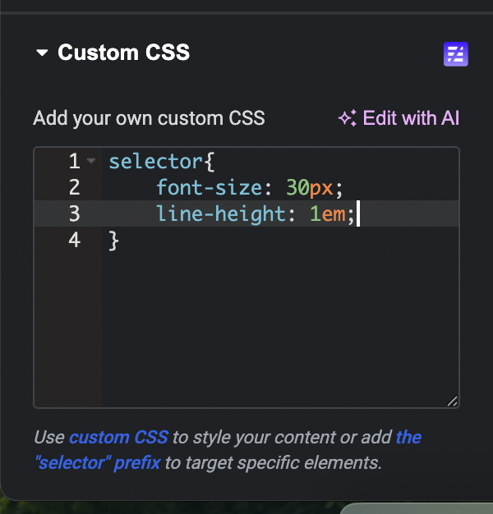Open the "custom CSS" help link

tap(118, 438)
